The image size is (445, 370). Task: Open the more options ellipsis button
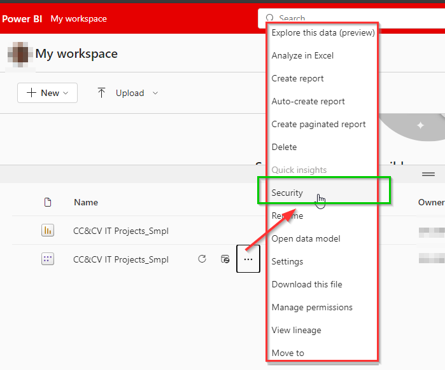tap(248, 259)
